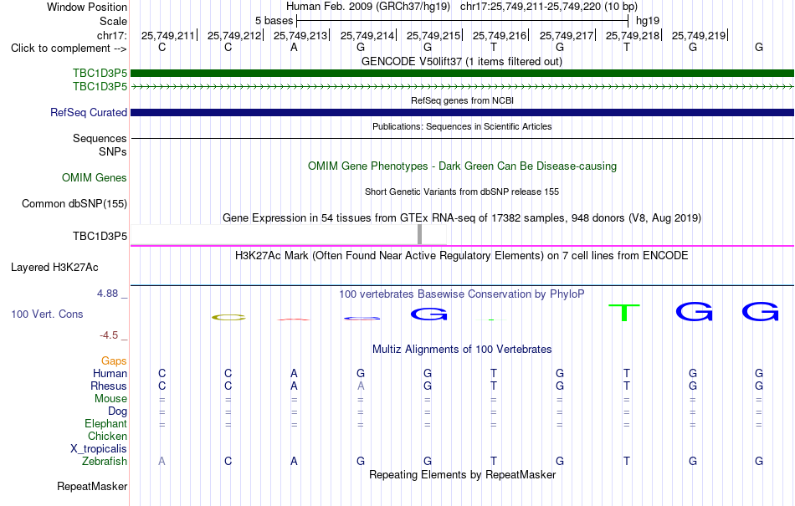Click the faded A in the Zebrafish row
Image resolution: width=795 pixels, height=506 pixels.
coord(162,462)
